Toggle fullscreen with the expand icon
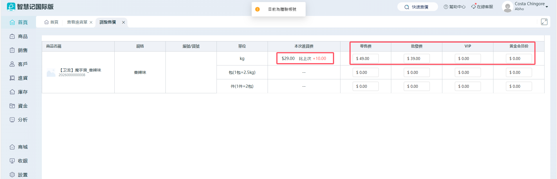The height and width of the screenshot is (179, 557). tap(544, 22)
